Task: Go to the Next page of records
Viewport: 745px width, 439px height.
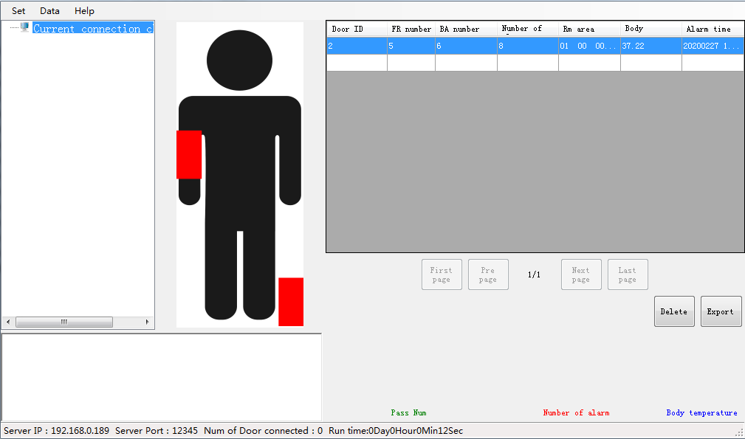Action: point(581,274)
